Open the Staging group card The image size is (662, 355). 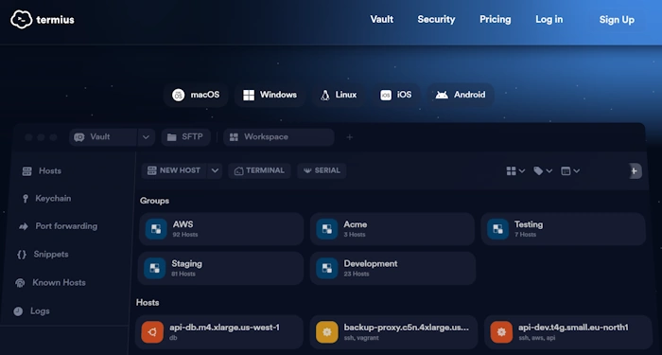pyautogui.click(x=220, y=268)
